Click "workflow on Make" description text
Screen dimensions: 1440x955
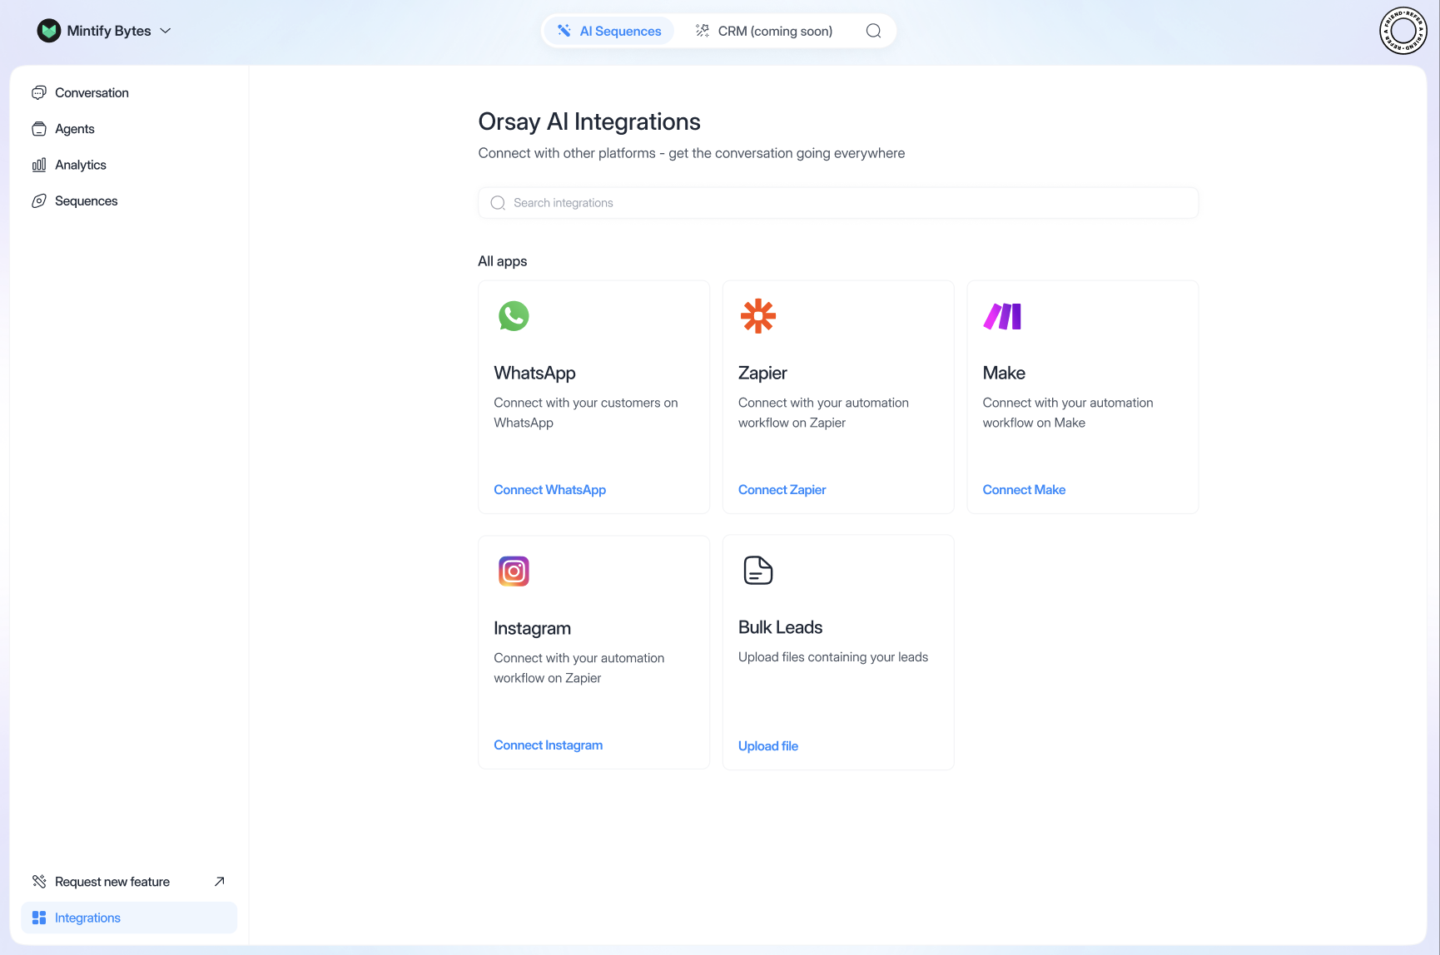pyautogui.click(x=1034, y=423)
